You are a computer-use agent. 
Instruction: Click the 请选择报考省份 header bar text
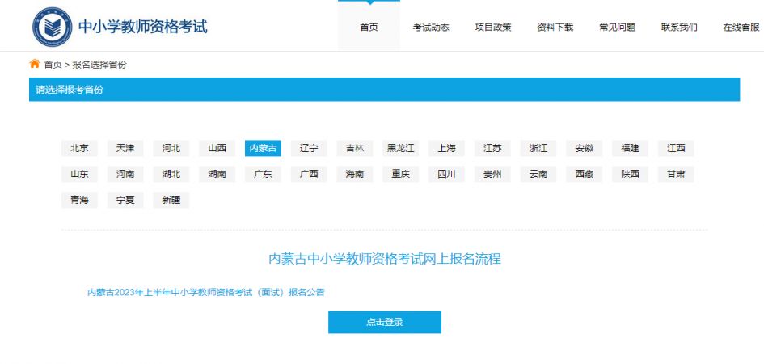coord(70,90)
